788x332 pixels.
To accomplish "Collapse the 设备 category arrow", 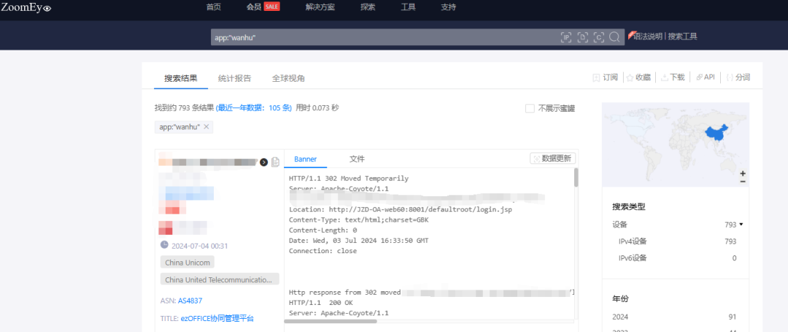I will click(741, 225).
